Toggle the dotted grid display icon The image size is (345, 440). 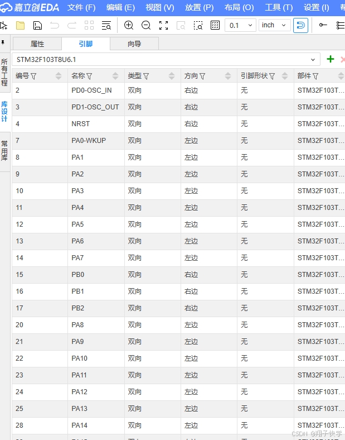[215, 25]
